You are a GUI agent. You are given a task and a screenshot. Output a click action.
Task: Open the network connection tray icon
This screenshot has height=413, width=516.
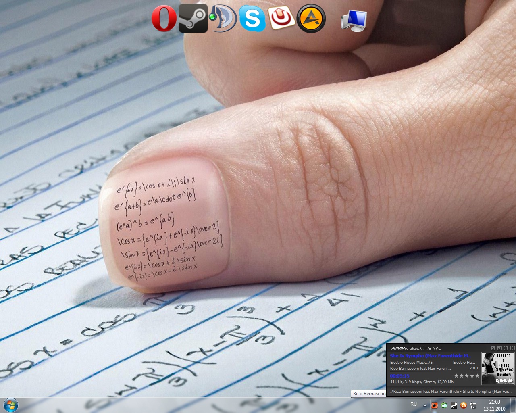(473, 405)
